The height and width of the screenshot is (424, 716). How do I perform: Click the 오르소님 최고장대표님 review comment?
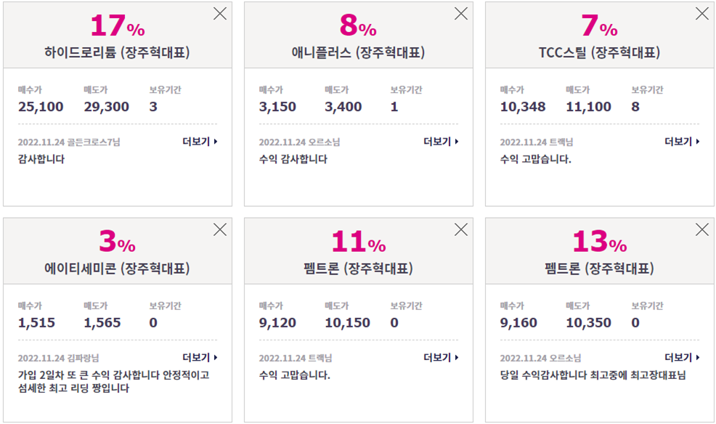(593, 375)
